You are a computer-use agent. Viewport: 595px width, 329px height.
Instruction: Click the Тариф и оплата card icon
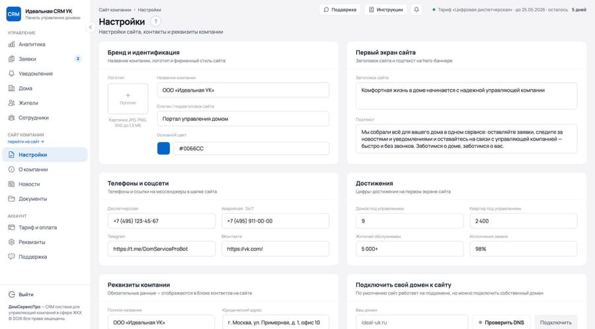coord(11,227)
